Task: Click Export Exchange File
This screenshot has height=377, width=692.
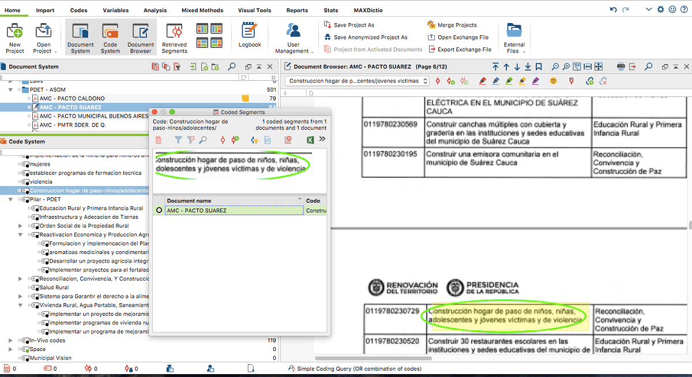Action: pos(459,49)
